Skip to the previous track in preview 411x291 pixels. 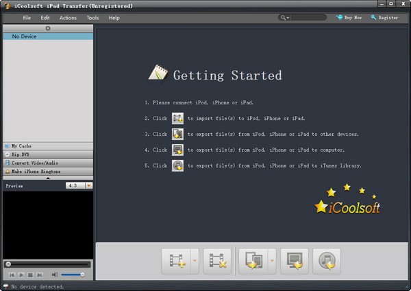tap(12, 275)
